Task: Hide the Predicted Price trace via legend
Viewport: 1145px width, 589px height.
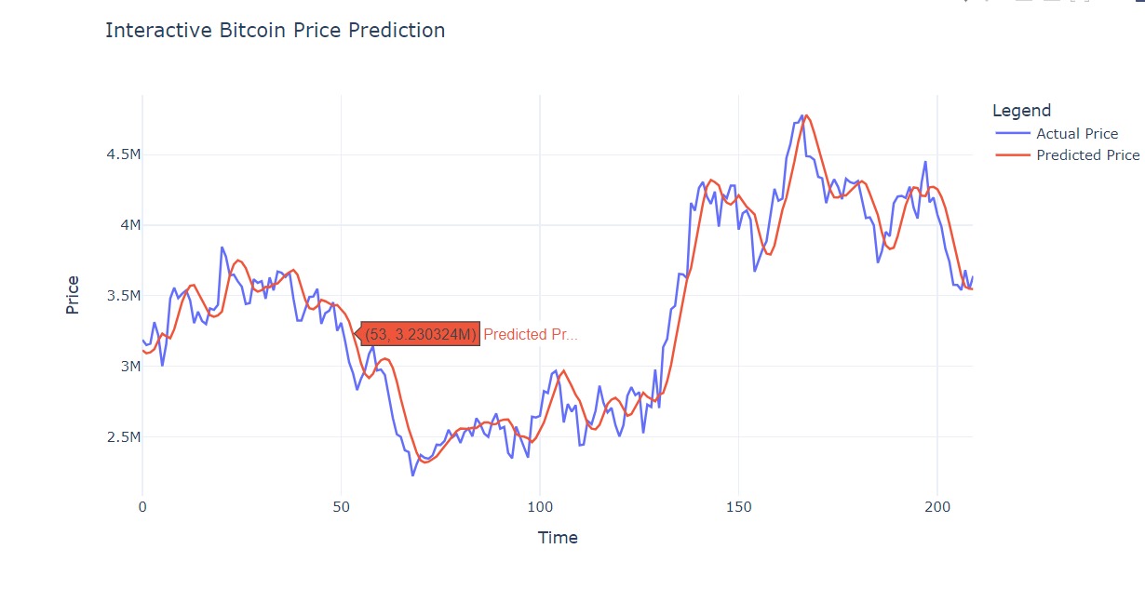Action: click(x=1087, y=155)
